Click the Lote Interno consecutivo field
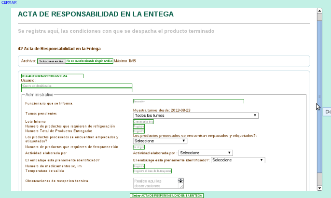 [x=143, y=122]
